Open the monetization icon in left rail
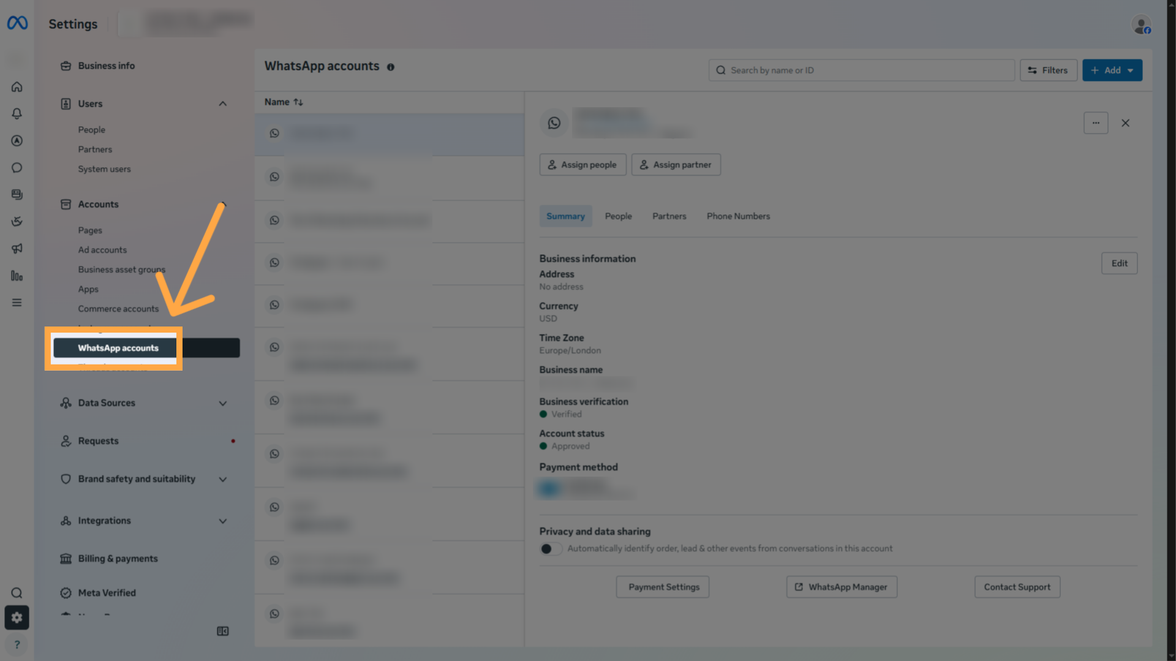 [x=17, y=222]
